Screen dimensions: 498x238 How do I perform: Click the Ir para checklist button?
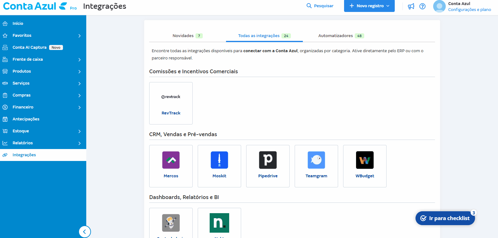[445, 218]
